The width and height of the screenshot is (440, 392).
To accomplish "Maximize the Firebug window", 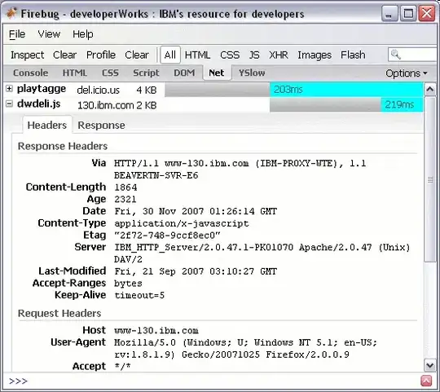I will tap(408, 13).
